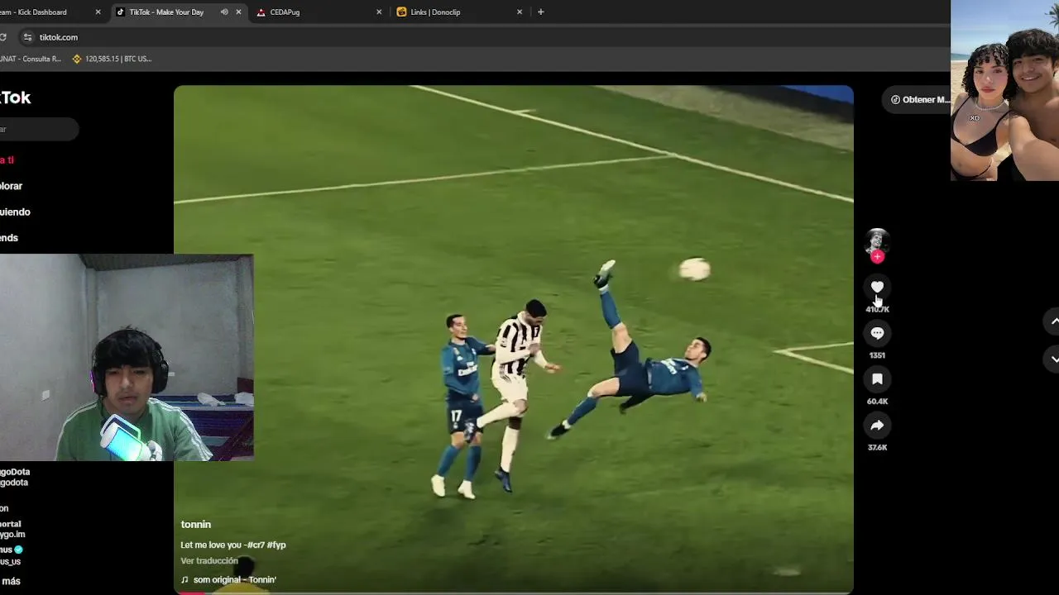The height and width of the screenshot is (595, 1059).
Task: Close the Links | Donoclip tab
Action: pyautogui.click(x=520, y=12)
